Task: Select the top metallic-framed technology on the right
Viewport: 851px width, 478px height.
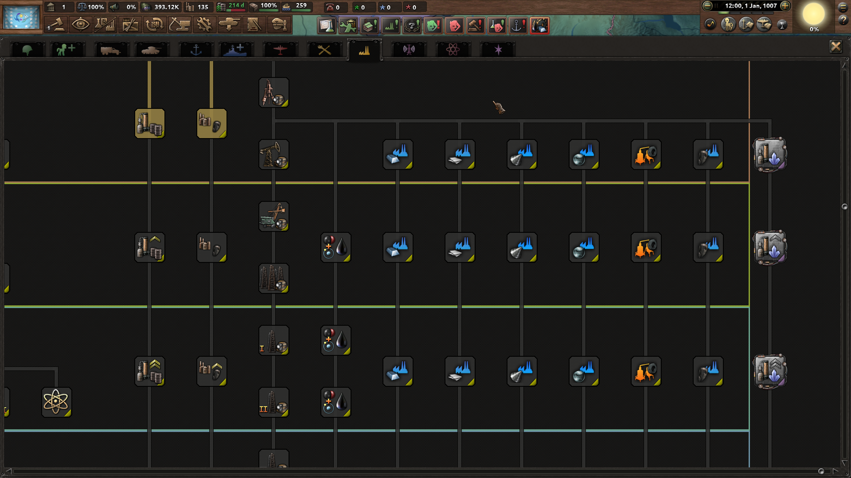Action: [770, 154]
